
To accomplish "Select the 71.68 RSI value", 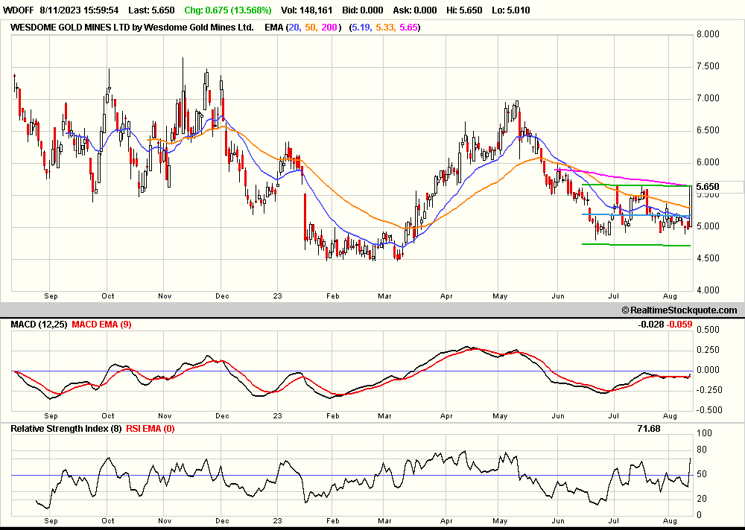I will (x=649, y=429).
